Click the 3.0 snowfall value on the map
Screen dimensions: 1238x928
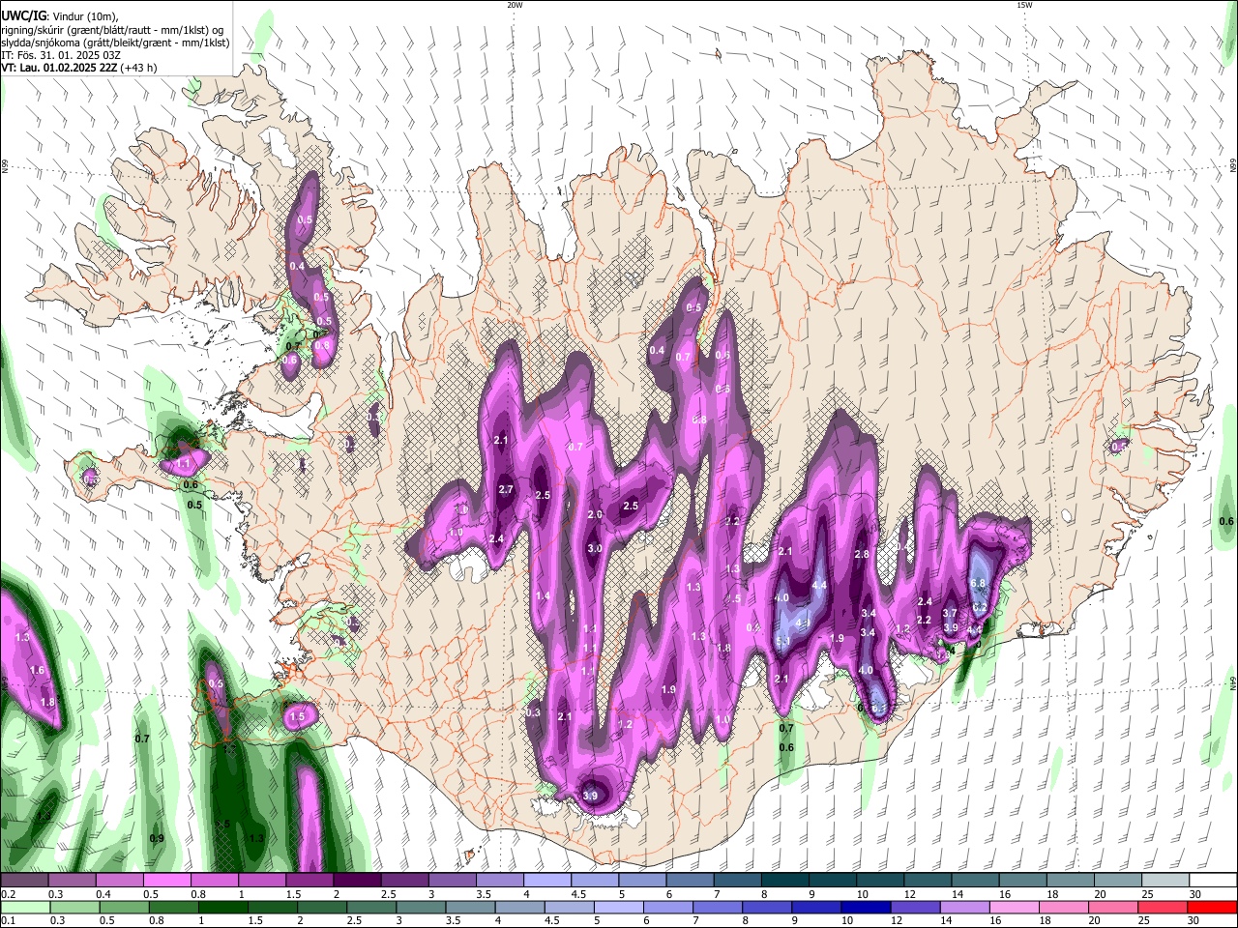tap(595, 548)
